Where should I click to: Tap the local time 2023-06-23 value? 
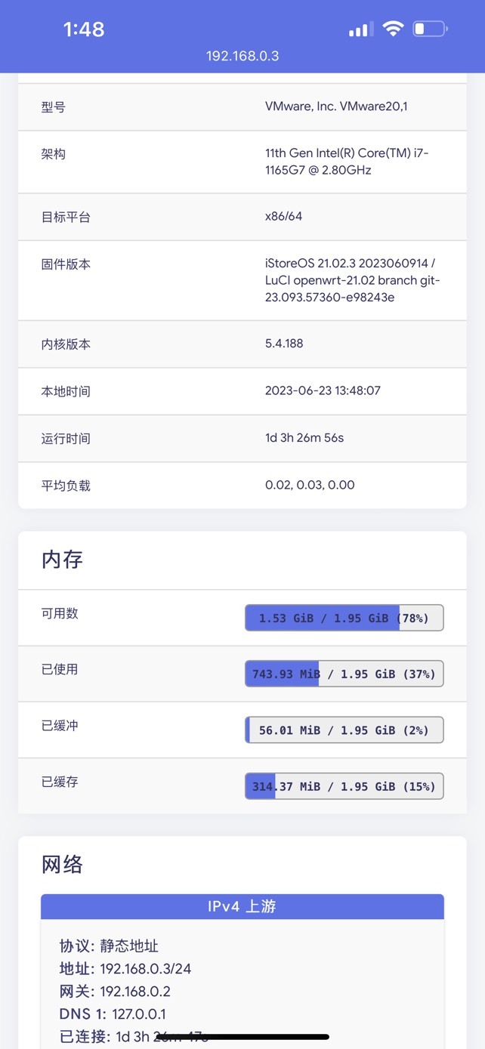coord(323,391)
